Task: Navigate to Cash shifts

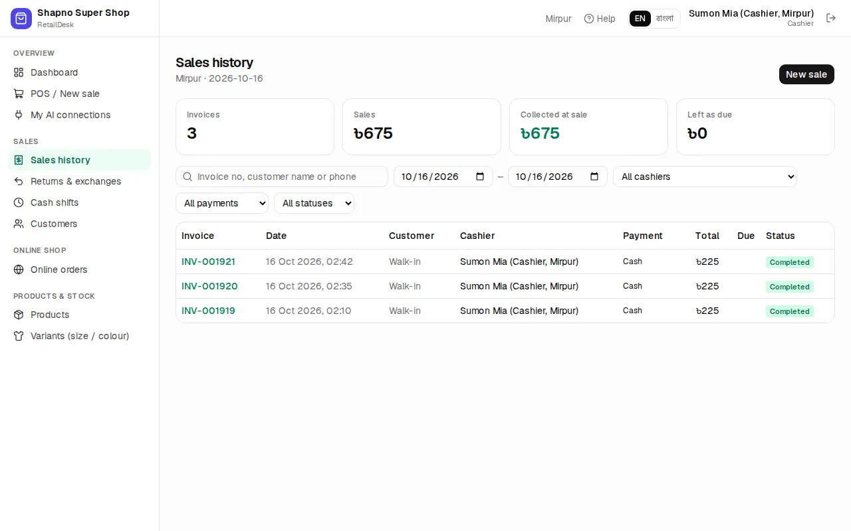Action: click(80, 202)
